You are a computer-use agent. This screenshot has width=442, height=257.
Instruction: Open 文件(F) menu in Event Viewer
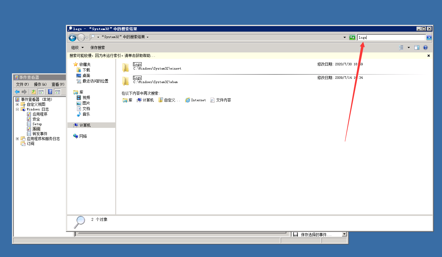[22, 84]
